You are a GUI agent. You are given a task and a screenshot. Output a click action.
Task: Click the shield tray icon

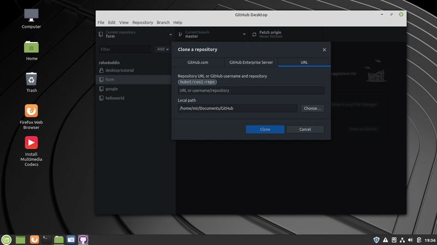click(376, 240)
